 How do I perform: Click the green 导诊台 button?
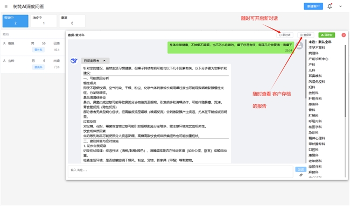(x=327, y=35)
